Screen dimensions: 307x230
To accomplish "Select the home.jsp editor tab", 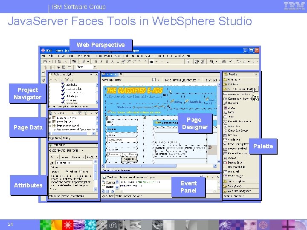I will [110, 74].
